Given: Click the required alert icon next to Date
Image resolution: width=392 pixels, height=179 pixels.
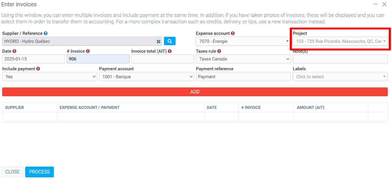Looking at the screenshot, I should tap(14, 51).
